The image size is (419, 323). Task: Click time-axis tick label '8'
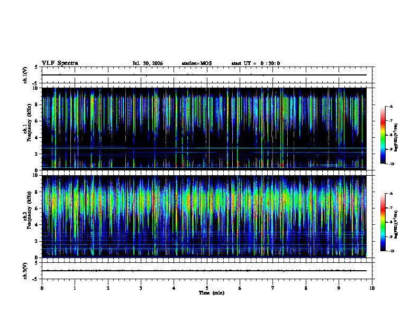point(306,288)
